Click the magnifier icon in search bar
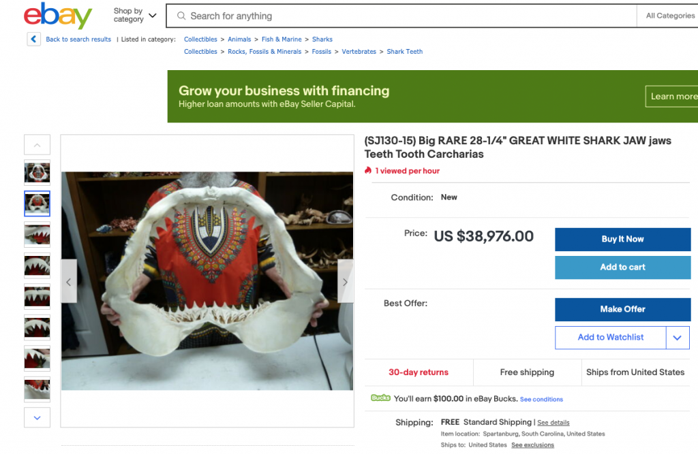 click(x=181, y=16)
